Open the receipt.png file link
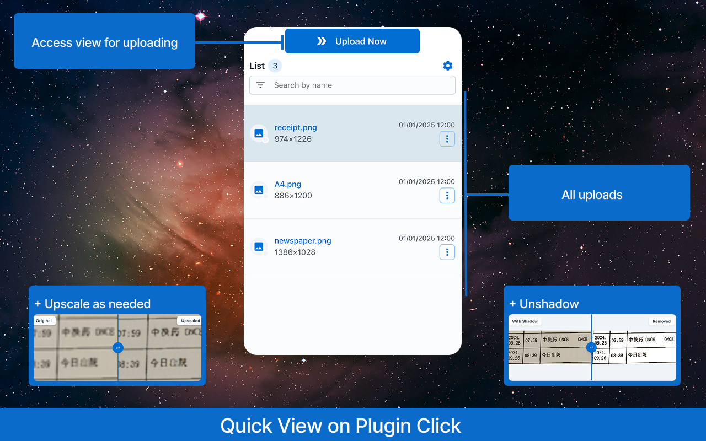This screenshot has width=706, height=441. coord(296,127)
